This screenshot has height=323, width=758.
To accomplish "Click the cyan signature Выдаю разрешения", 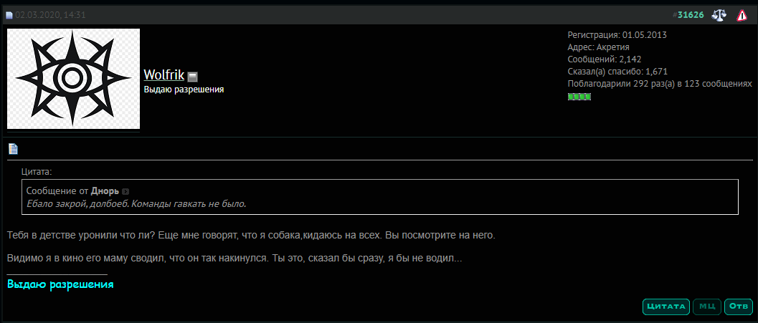I will click(x=60, y=284).
